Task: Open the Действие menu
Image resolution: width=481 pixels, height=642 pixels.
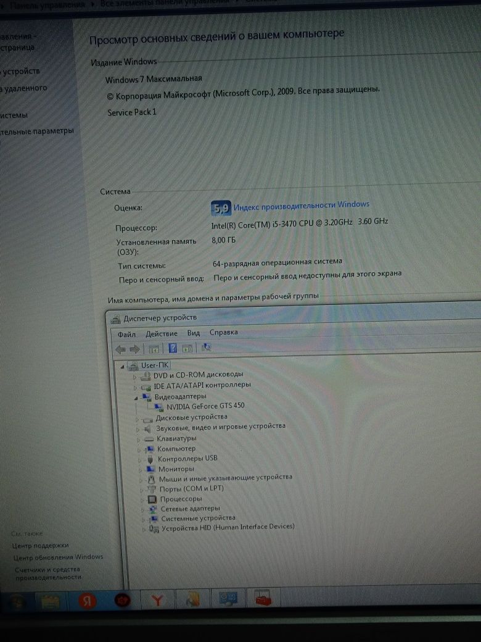Action: [x=162, y=334]
